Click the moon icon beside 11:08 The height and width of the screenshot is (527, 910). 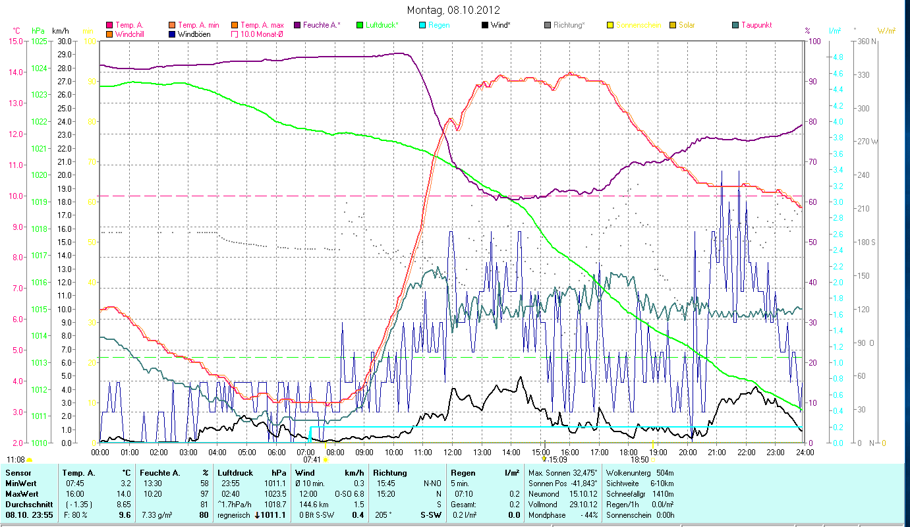pyautogui.click(x=30, y=460)
